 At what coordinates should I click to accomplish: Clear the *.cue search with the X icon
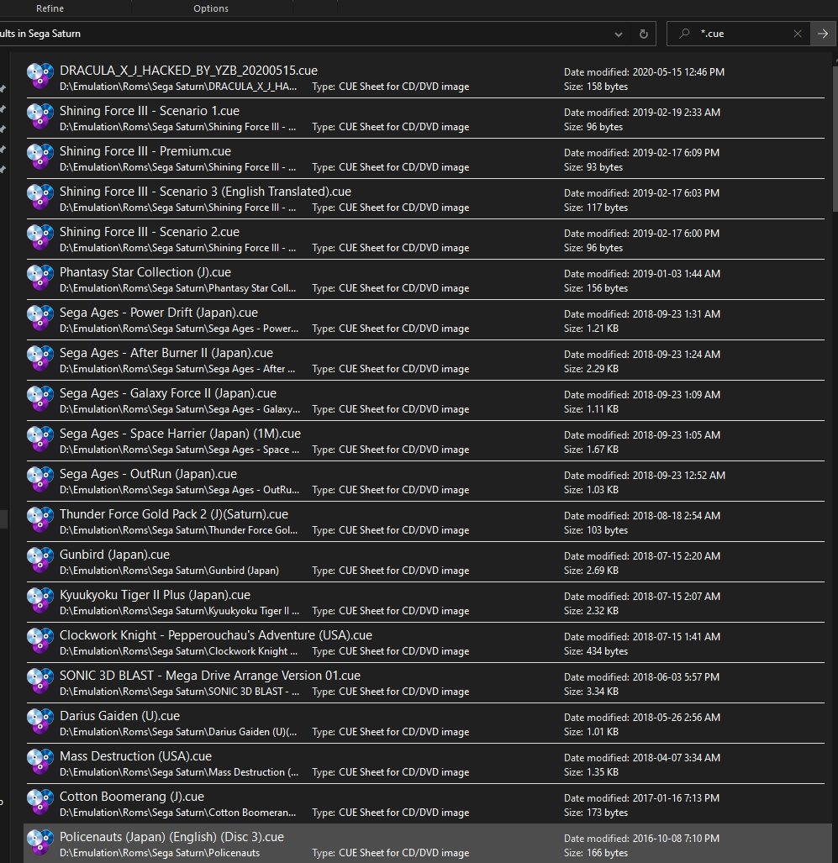[798, 34]
